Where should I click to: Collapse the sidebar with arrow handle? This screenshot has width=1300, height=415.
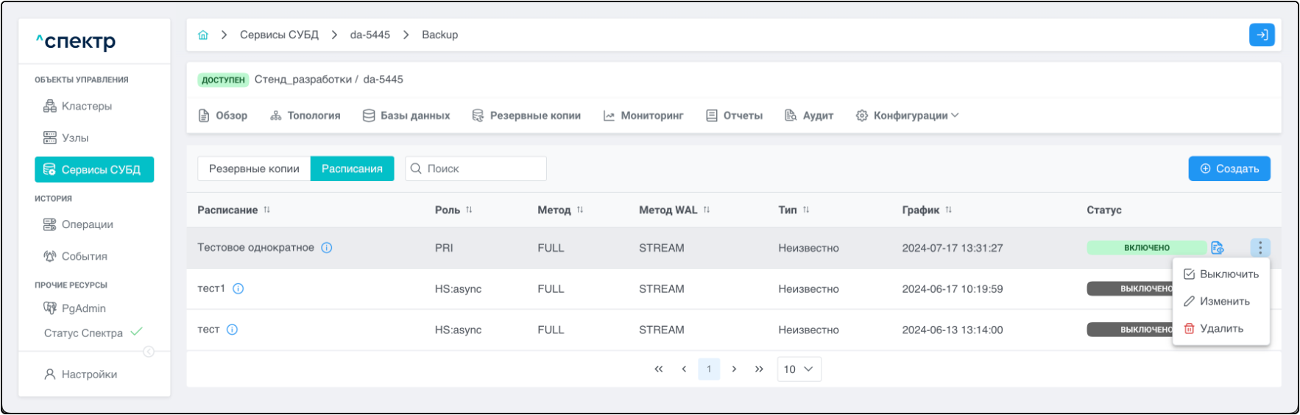pos(149,352)
